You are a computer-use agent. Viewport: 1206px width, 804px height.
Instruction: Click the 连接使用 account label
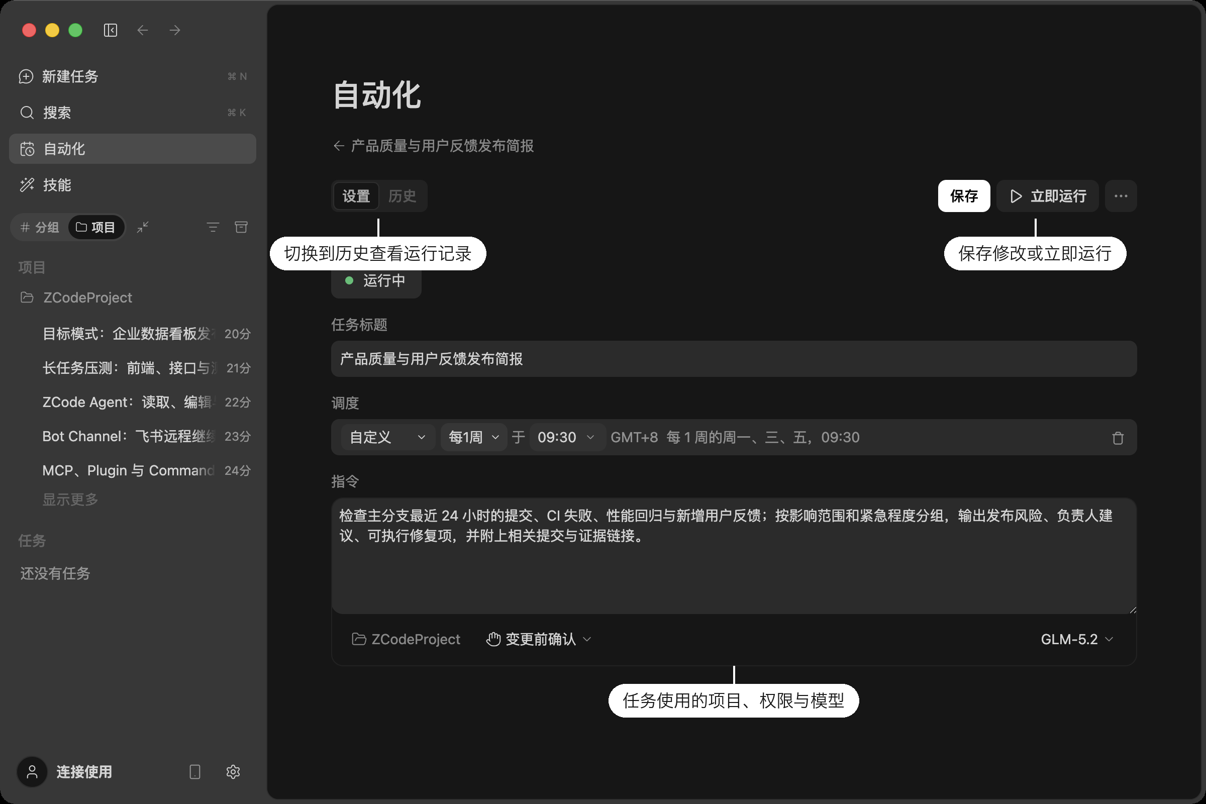pyautogui.click(x=84, y=772)
